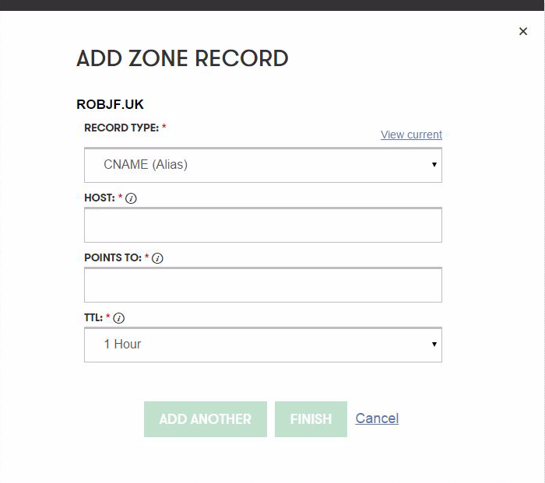The width and height of the screenshot is (545, 483).
Task: Open the Record Type CNAME dropdown
Action: tap(262, 165)
